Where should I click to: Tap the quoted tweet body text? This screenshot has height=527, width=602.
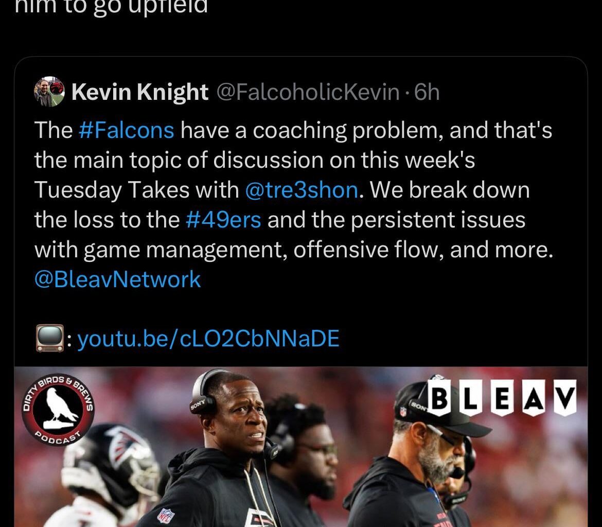click(293, 204)
